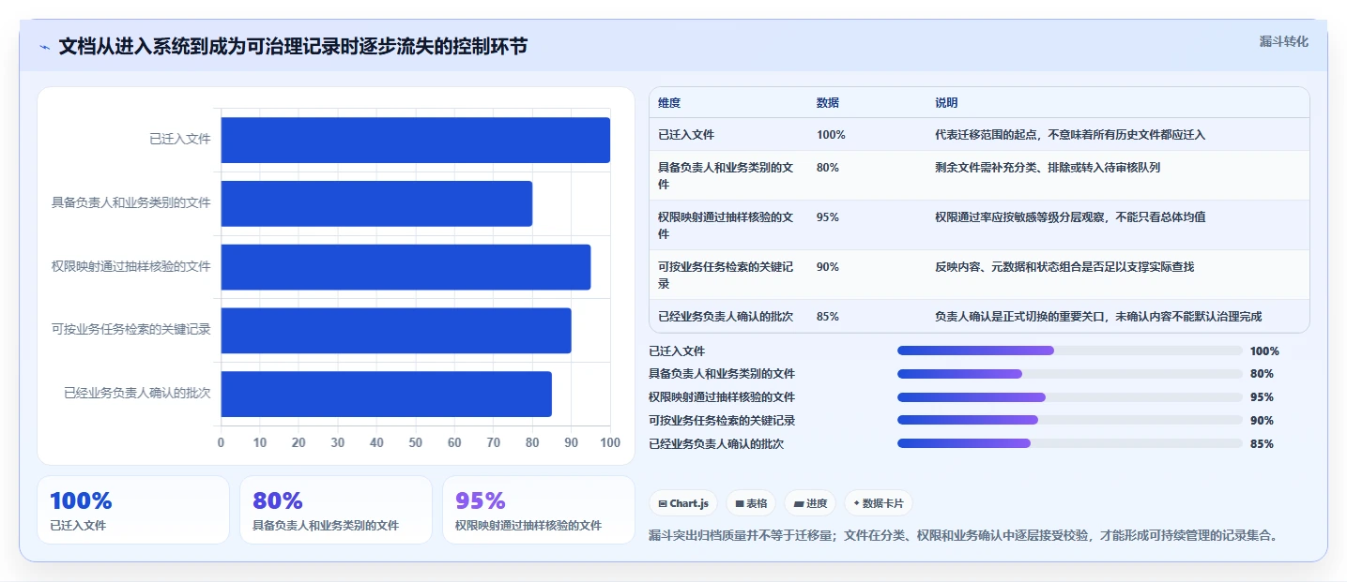Click the x-axis tick label 50

416,442
